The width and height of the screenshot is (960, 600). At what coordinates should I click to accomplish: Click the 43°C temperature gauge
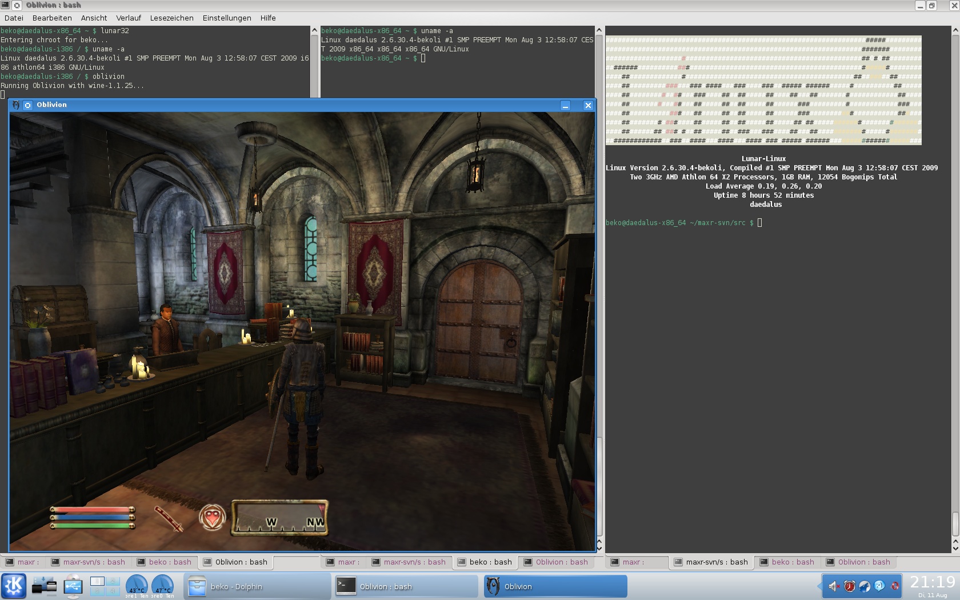point(137,586)
